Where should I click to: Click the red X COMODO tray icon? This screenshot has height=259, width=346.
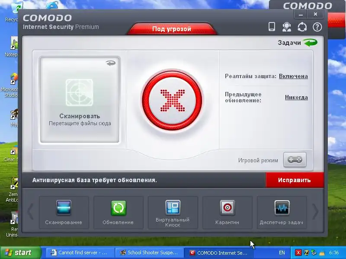[298, 253]
